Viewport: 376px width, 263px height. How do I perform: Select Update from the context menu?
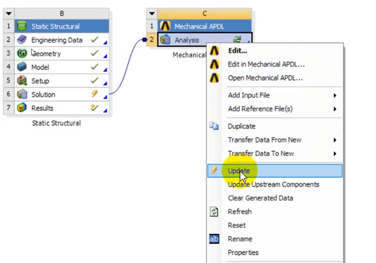(275, 171)
